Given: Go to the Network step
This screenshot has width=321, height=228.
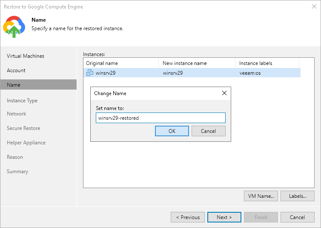Looking at the screenshot, I should coord(16,114).
